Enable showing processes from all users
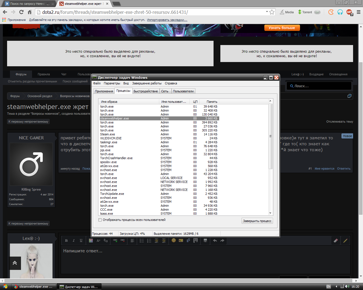Viewport: 363px width, 290px height. [x=100, y=220]
